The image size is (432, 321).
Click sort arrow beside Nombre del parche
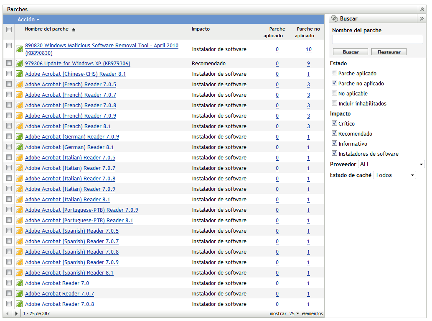coord(74,30)
